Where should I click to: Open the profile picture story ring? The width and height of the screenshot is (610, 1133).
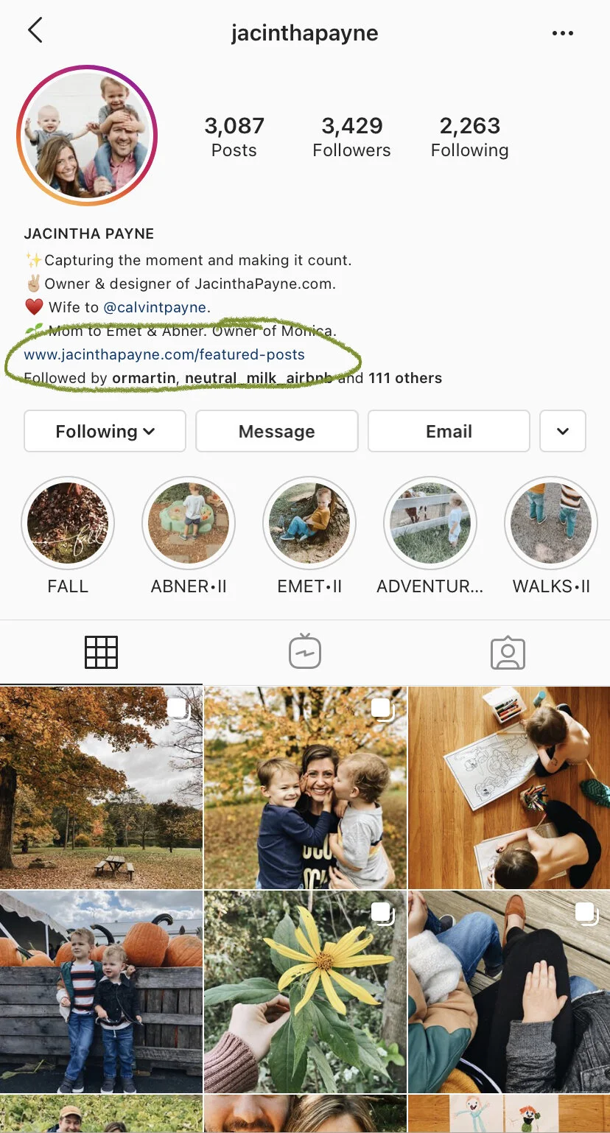(87, 135)
